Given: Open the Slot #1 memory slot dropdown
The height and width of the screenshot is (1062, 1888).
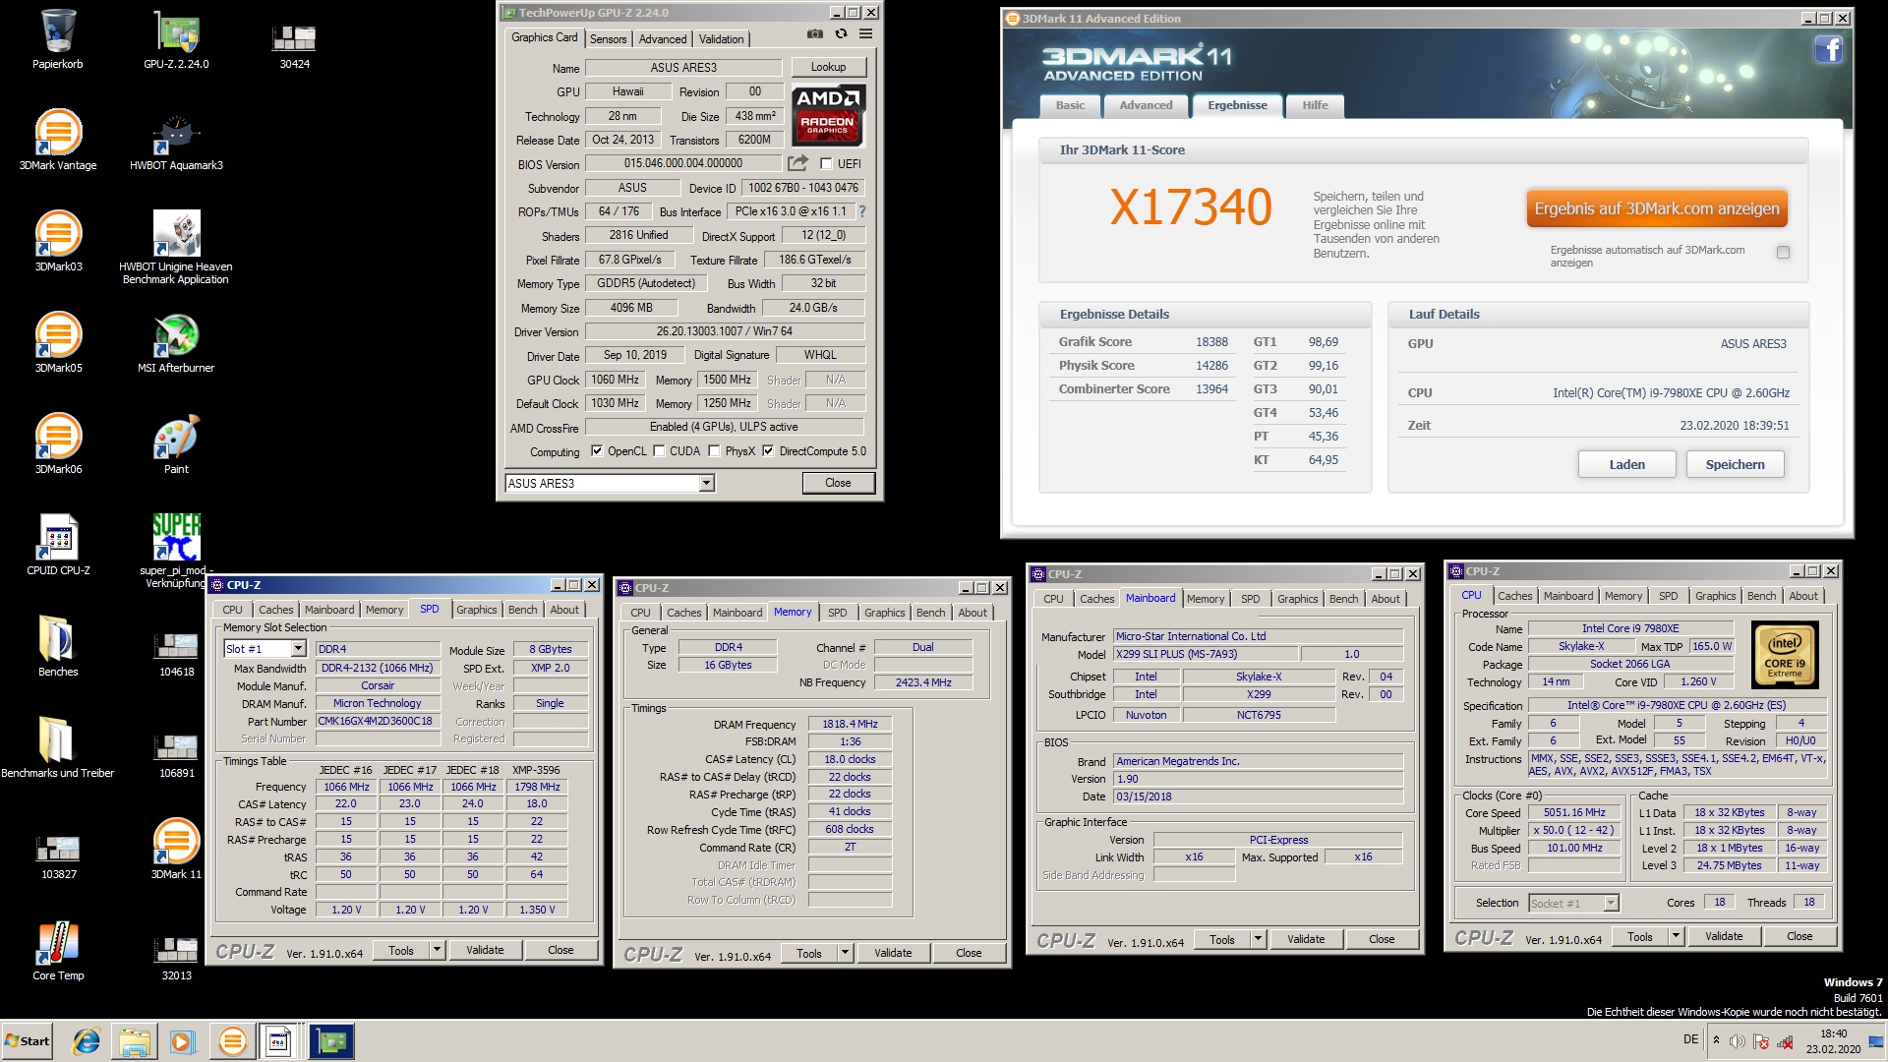Looking at the screenshot, I should tap(298, 649).
